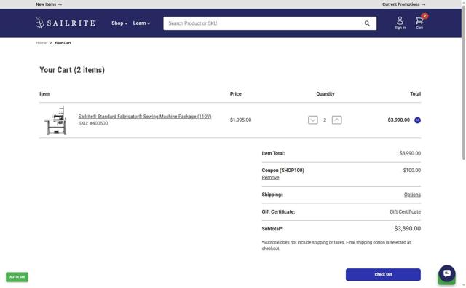Click the Check Out button

coord(383,274)
